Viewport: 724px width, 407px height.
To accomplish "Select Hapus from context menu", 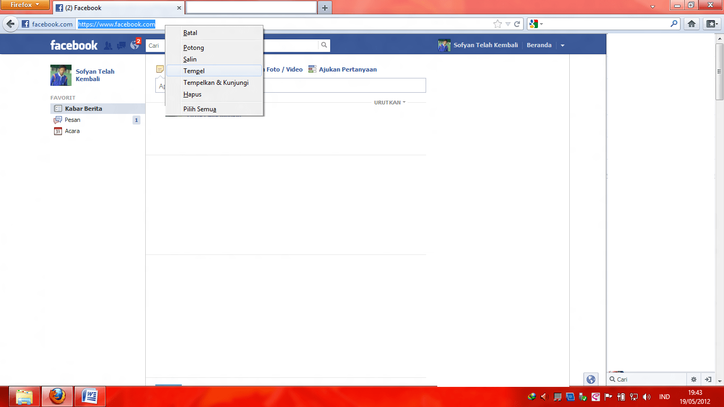I will [x=214, y=94].
